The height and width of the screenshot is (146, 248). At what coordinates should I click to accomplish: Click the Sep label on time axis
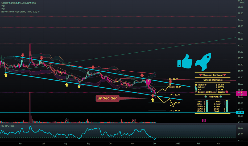coord(88,143)
